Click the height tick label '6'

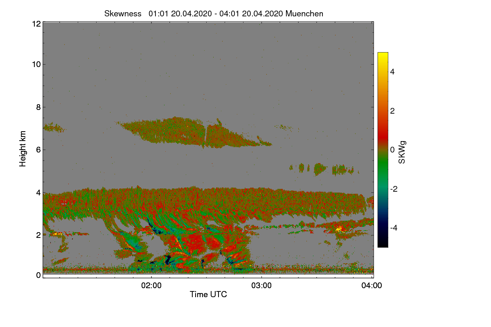click(38, 150)
